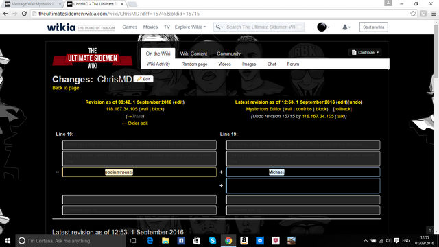The image size is (439, 247).
Task: Click Cortana search box
Action: (x=71, y=241)
